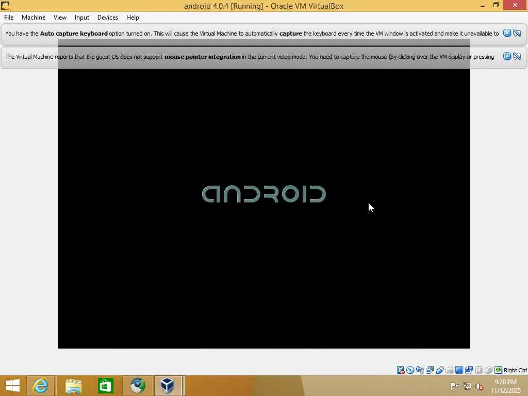Click the network adapters indicator icon
The image size is (528, 396).
(430, 370)
